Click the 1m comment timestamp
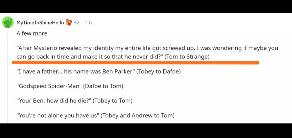Viewport: 292px width, 138px height. [88, 23]
